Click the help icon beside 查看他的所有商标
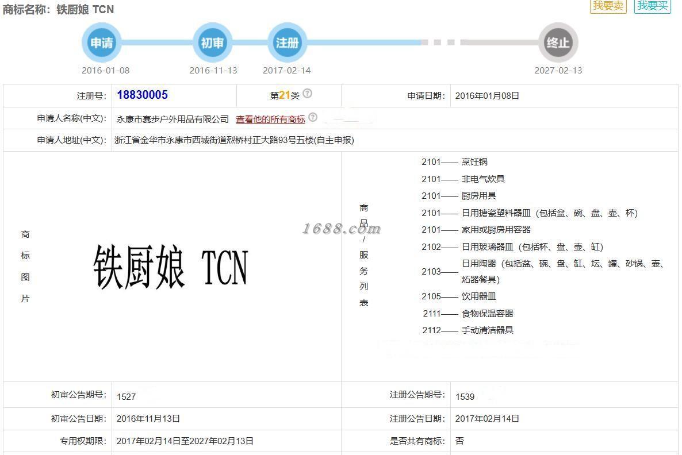 tap(313, 117)
